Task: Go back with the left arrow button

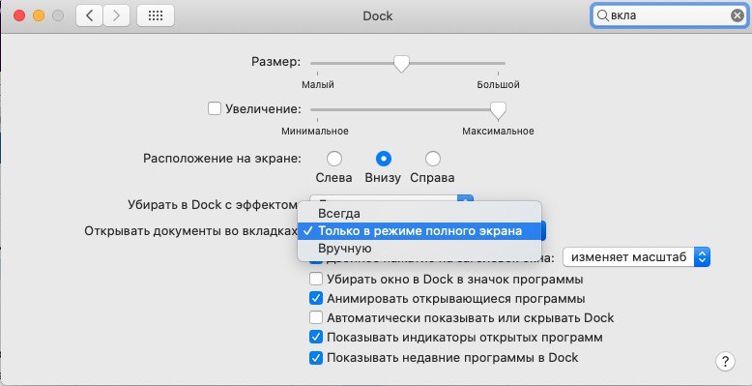Action: click(89, 15)
